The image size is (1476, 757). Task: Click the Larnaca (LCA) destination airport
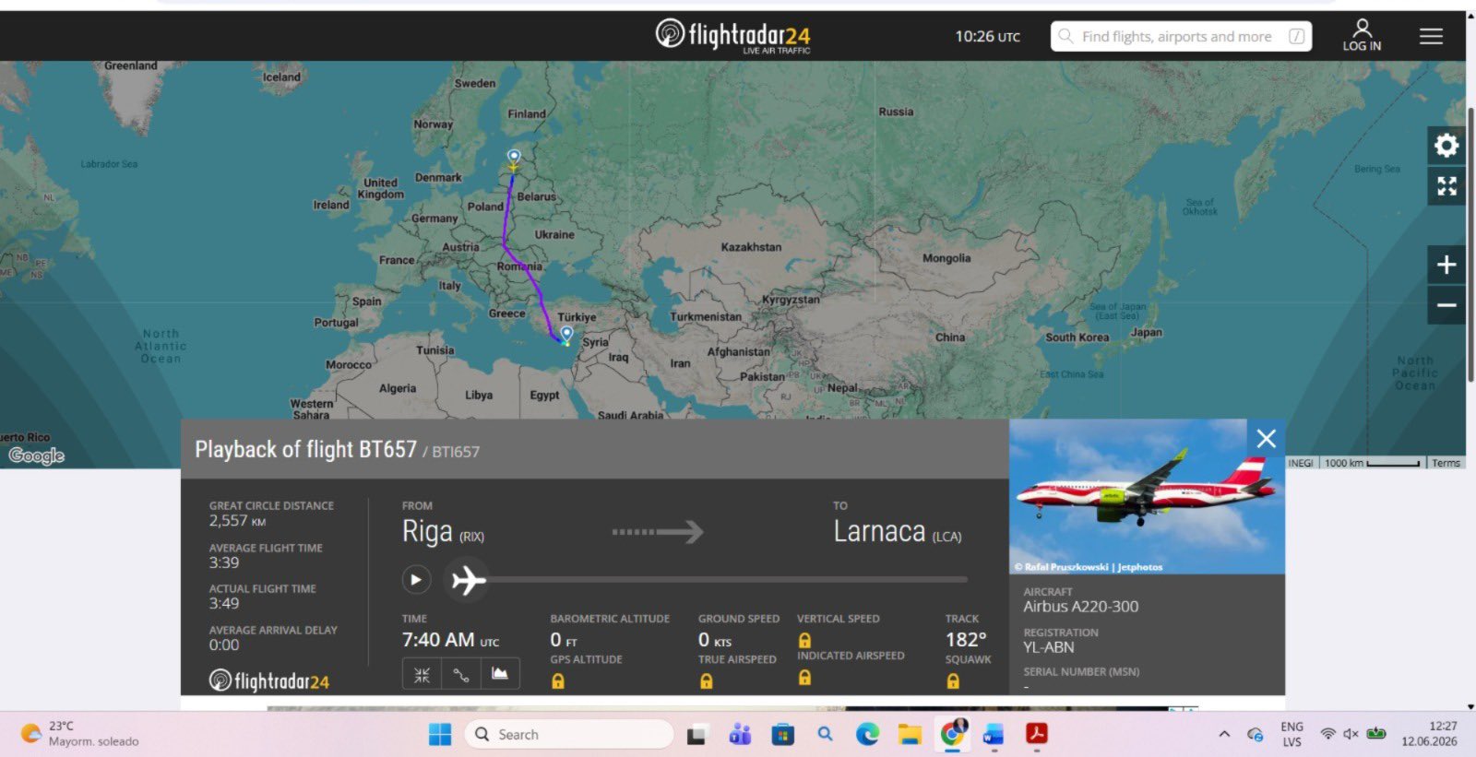898,532
